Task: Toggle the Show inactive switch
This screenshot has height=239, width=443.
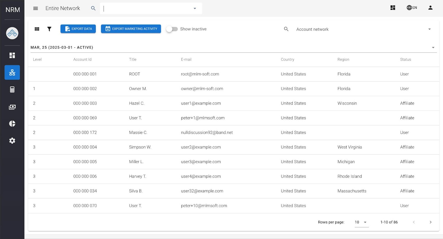Action: point(172,29)
